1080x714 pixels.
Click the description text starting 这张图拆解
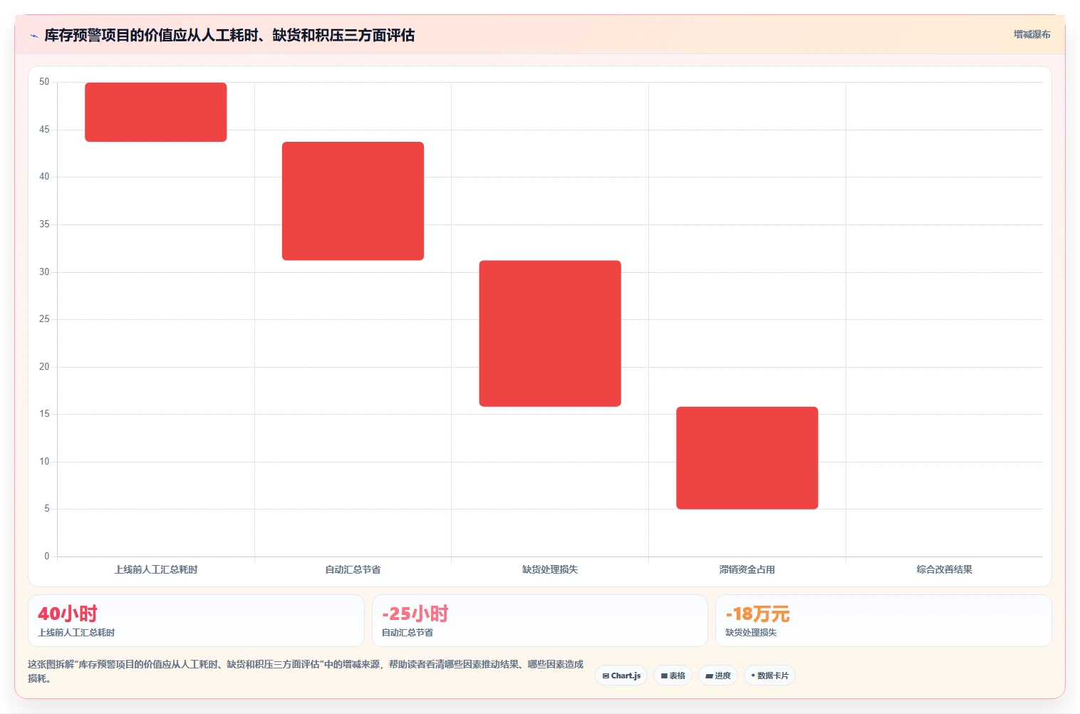pyautogui.click(x=306, y=671)
